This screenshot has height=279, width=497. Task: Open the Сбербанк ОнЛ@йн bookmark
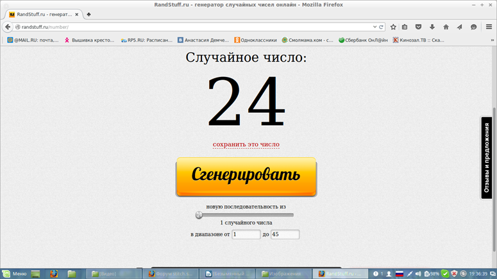(362, 40)
